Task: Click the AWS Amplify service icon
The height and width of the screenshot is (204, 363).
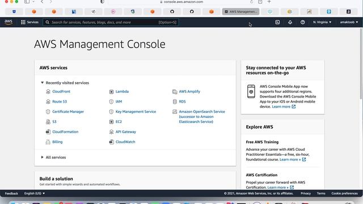Action: [175, 92]
